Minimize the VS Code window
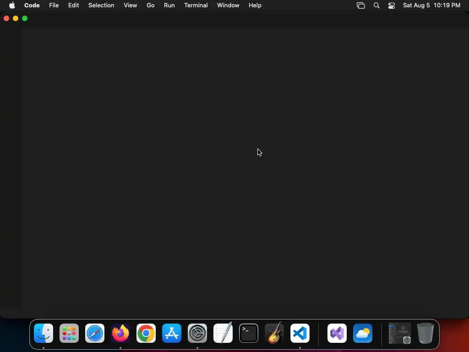The height and width of the screenshot is (352, 469). pos(16,18)
